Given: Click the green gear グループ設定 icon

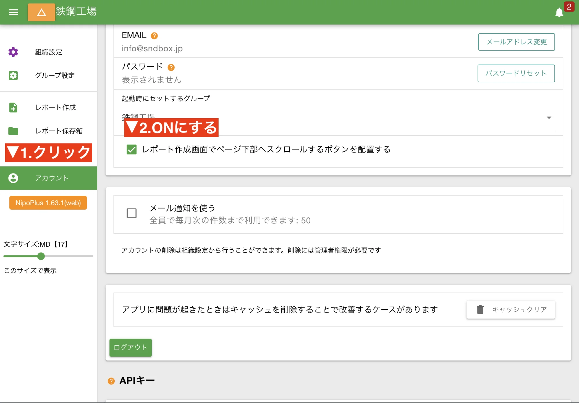Looking at the screenshot, I should [13, 75].
